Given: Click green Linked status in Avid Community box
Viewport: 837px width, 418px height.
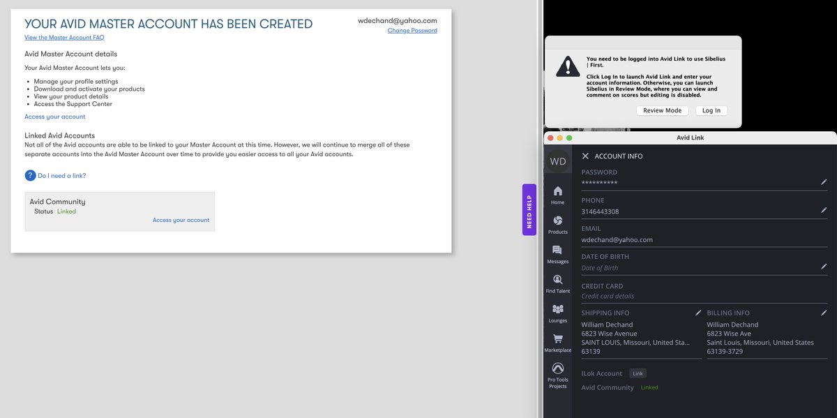Looking at the screenshot, I should tap(66, 211).
